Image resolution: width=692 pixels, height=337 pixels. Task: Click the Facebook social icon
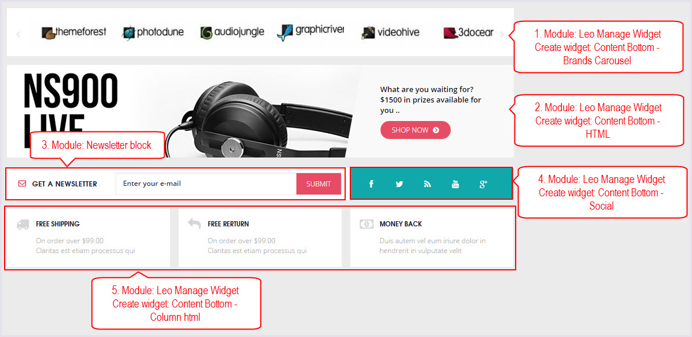[x=371, y=184]
